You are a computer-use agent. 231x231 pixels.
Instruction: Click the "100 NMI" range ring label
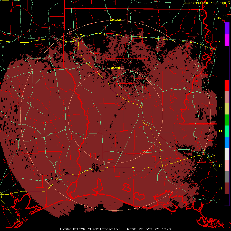115,20
